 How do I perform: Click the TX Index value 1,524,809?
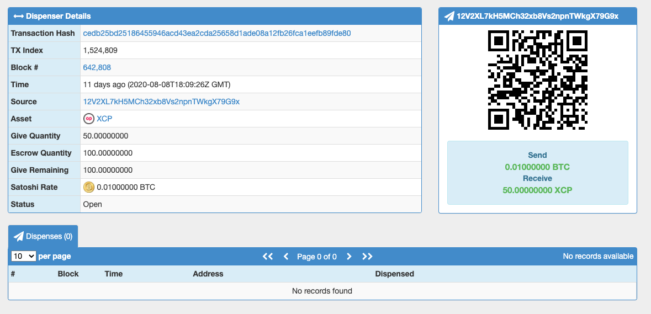coord(100,50)
